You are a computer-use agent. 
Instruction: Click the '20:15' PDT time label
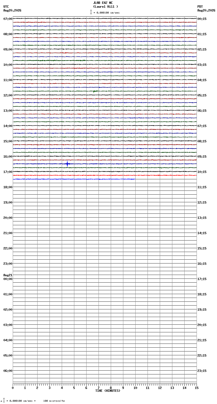(202, 325)
